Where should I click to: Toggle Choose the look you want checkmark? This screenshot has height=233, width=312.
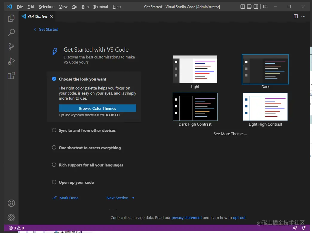click(54, 79)
